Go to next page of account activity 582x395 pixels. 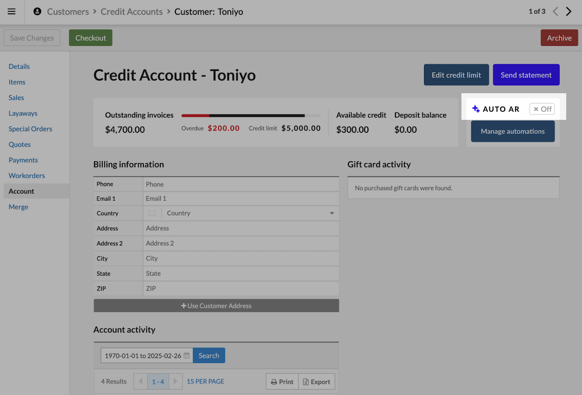pos(175,381)
